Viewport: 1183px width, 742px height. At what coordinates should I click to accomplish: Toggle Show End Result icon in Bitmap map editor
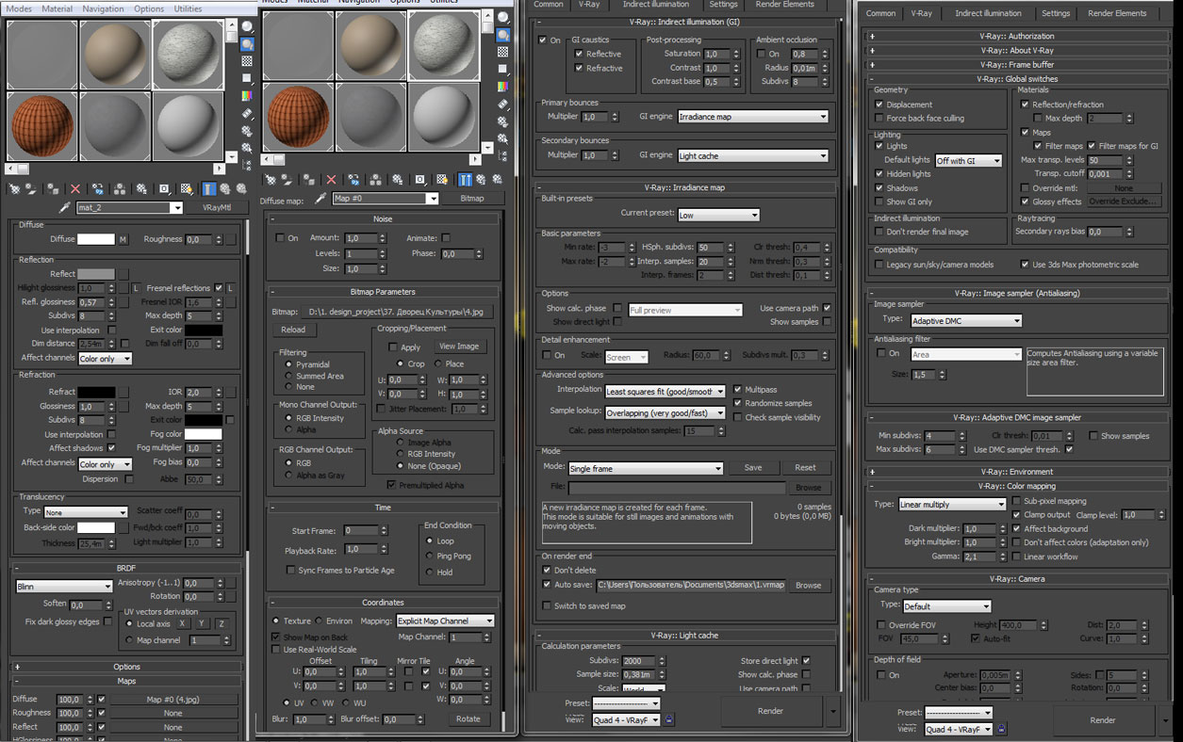(465, 179)
